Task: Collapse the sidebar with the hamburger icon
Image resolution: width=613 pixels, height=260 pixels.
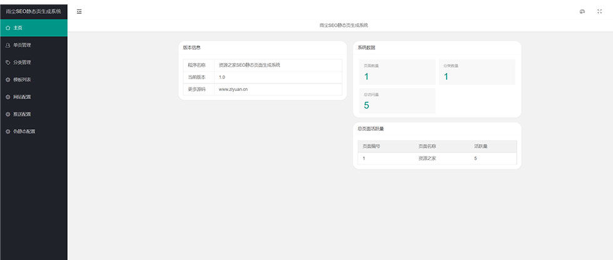Action: 79,11
